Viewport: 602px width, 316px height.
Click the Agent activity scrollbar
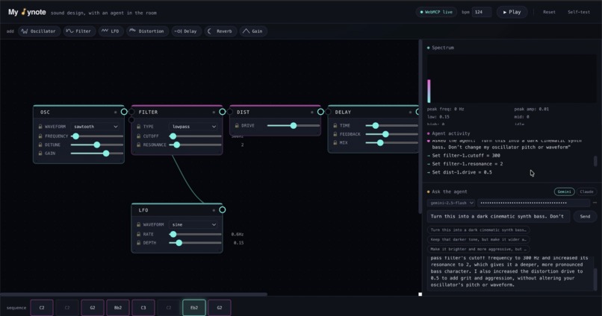595,161
